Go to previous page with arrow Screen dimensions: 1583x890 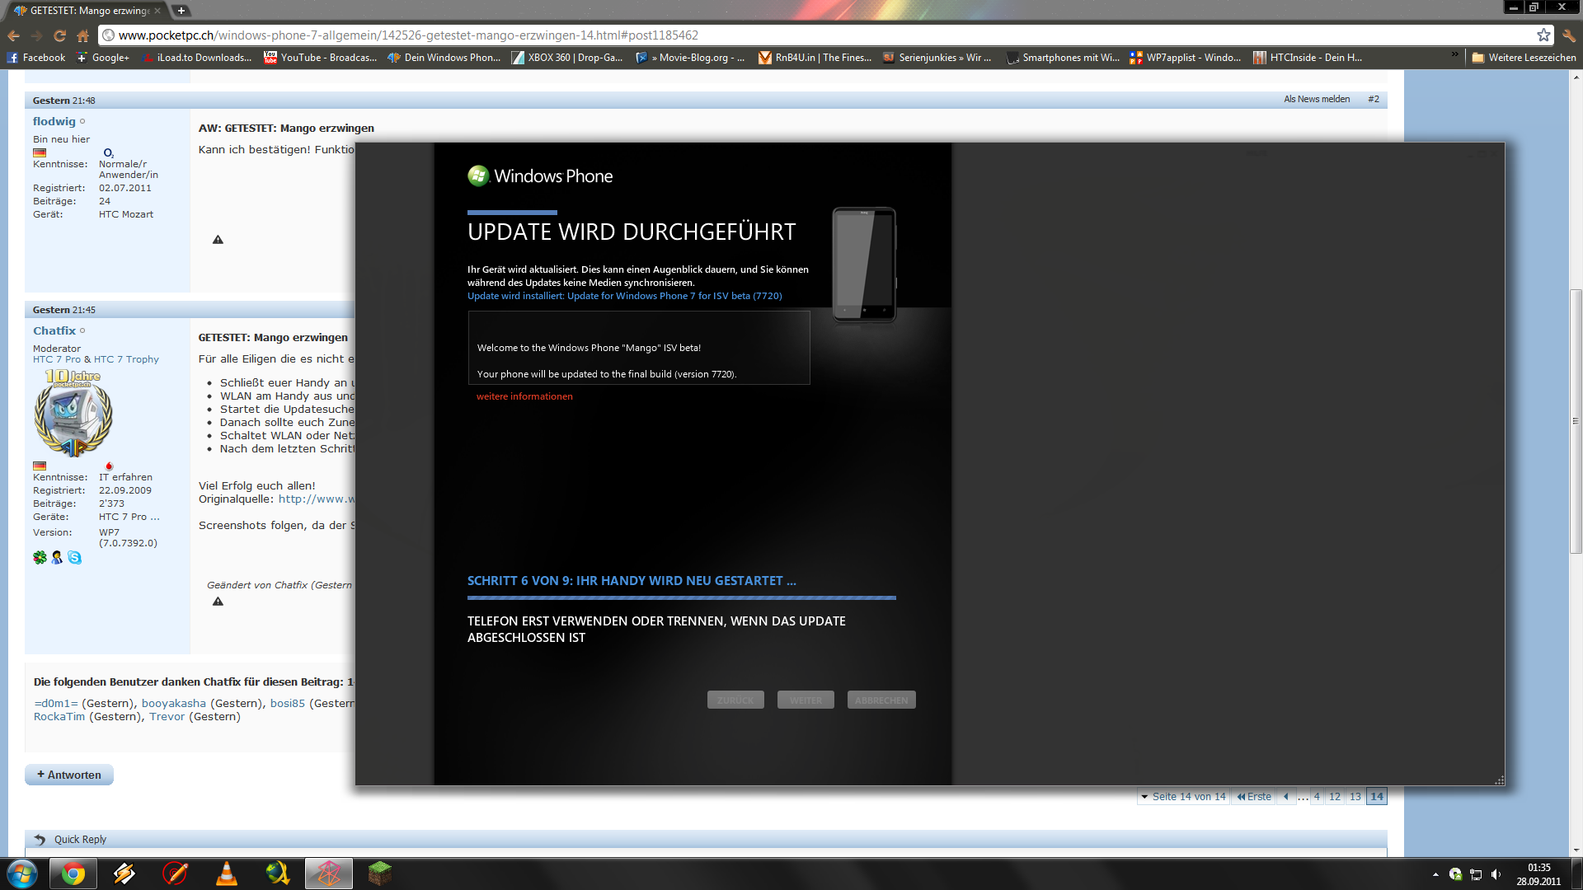tap(1286, 797)
